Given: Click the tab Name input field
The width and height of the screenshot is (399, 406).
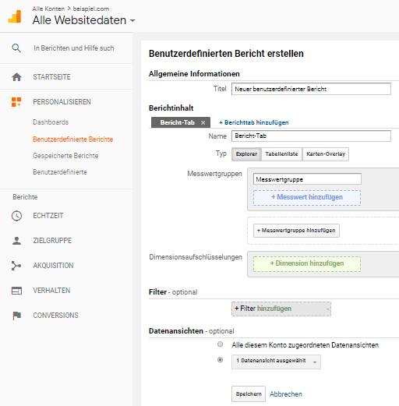Looking at the screenshot, I should pos(311,136).
